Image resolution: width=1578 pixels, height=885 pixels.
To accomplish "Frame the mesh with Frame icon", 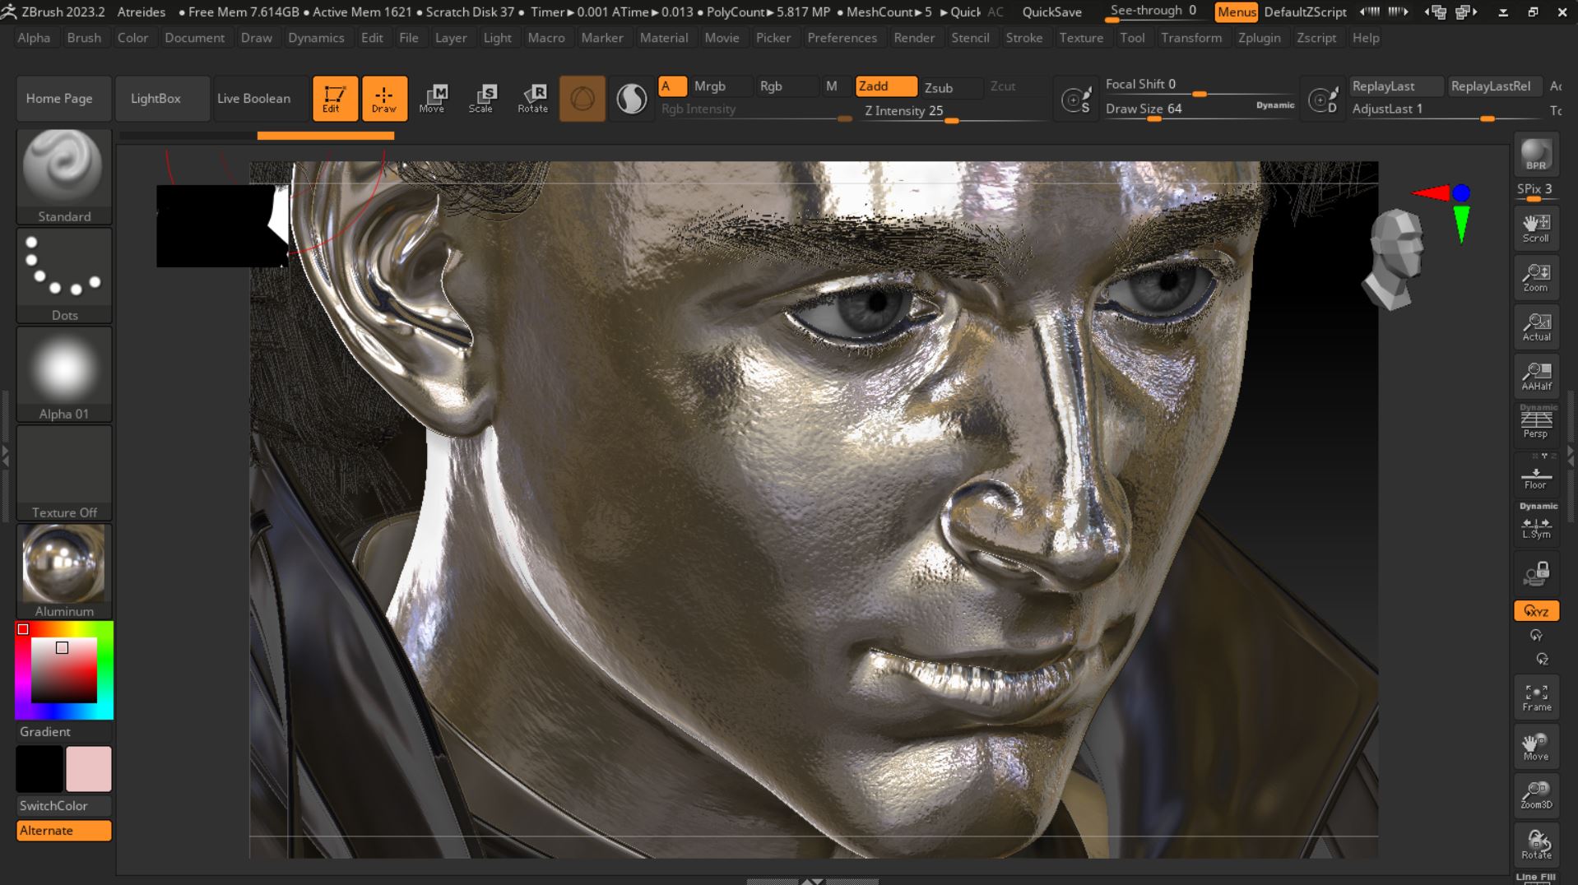I will click(x=1536, y=697).
